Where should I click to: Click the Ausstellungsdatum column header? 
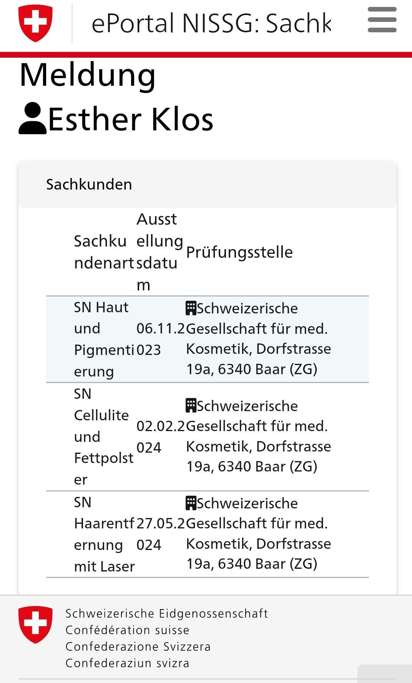pyautogui.click(x=159, y=252)
